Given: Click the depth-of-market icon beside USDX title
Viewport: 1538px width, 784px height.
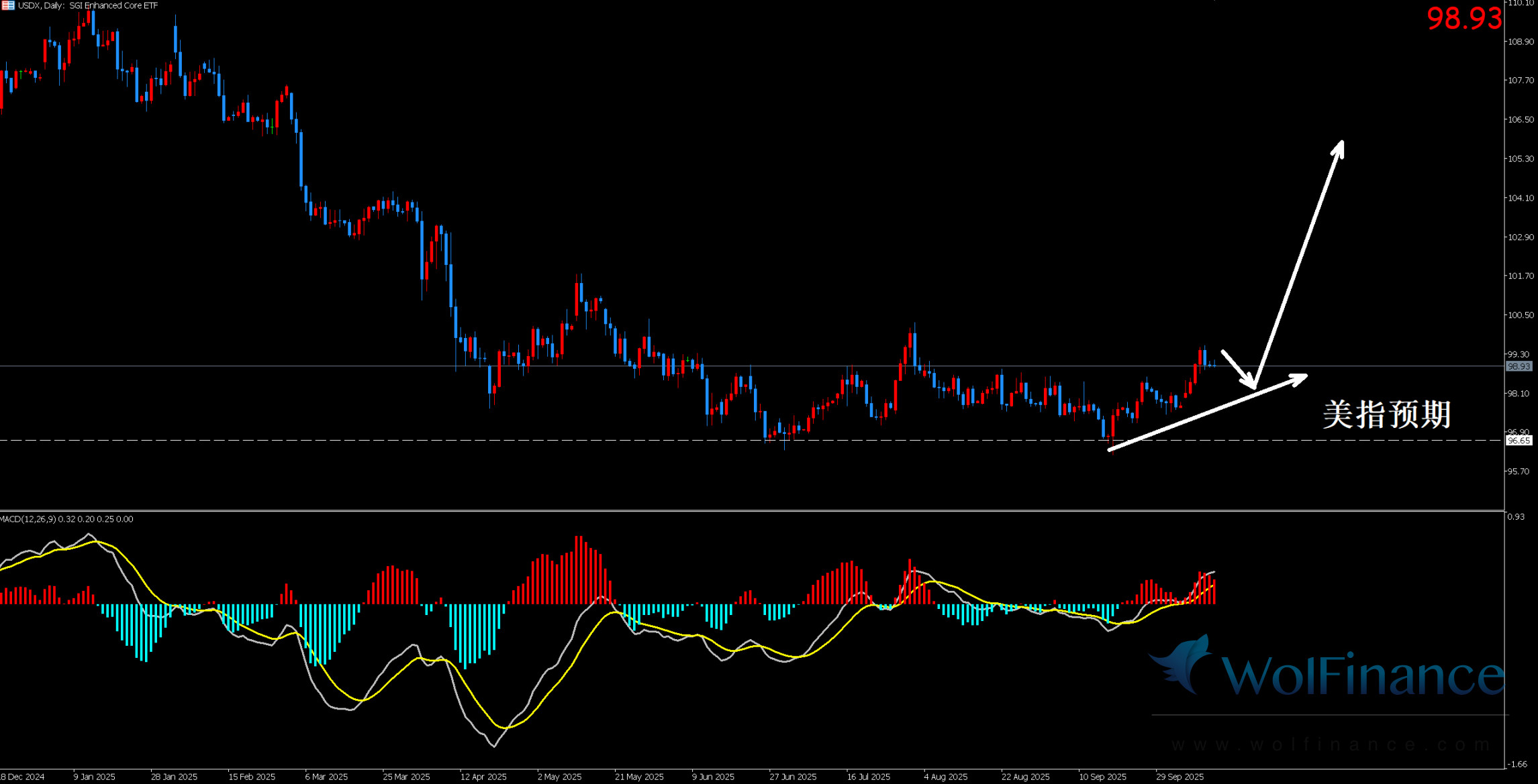Looking at the screenshot, I should [7, 5].
